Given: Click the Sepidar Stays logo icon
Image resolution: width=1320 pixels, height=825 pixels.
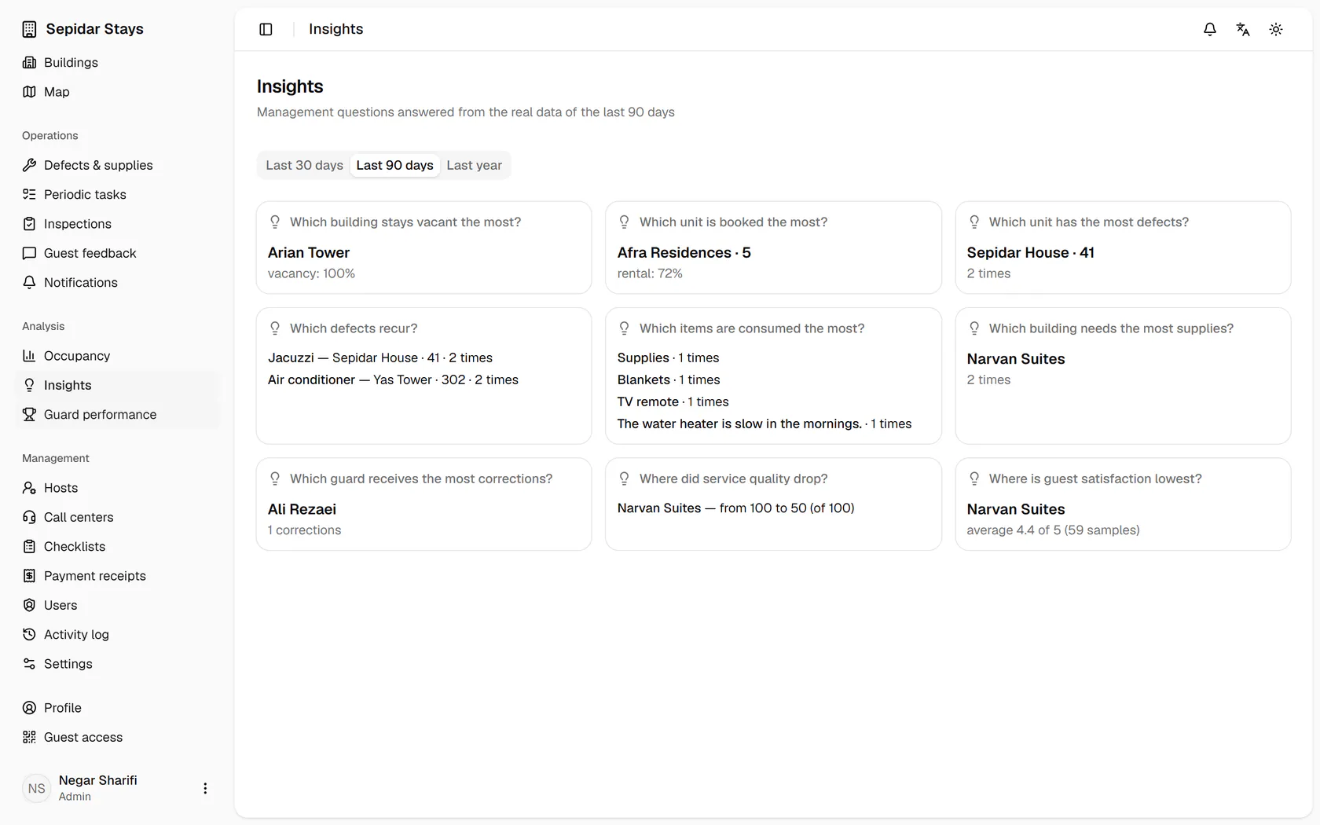Looking at the screenshot, I should (29, 29).
